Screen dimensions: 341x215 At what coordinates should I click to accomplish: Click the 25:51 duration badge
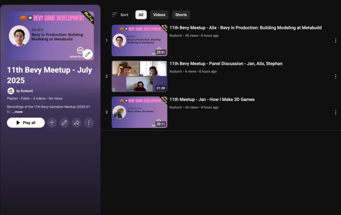161,52
